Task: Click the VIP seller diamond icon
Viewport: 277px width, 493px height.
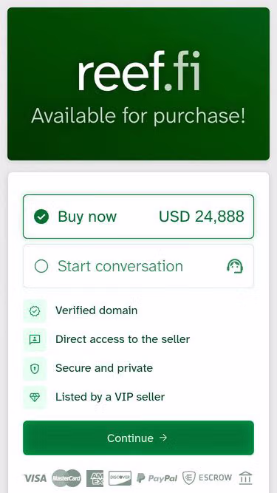Action: (35, 398)
